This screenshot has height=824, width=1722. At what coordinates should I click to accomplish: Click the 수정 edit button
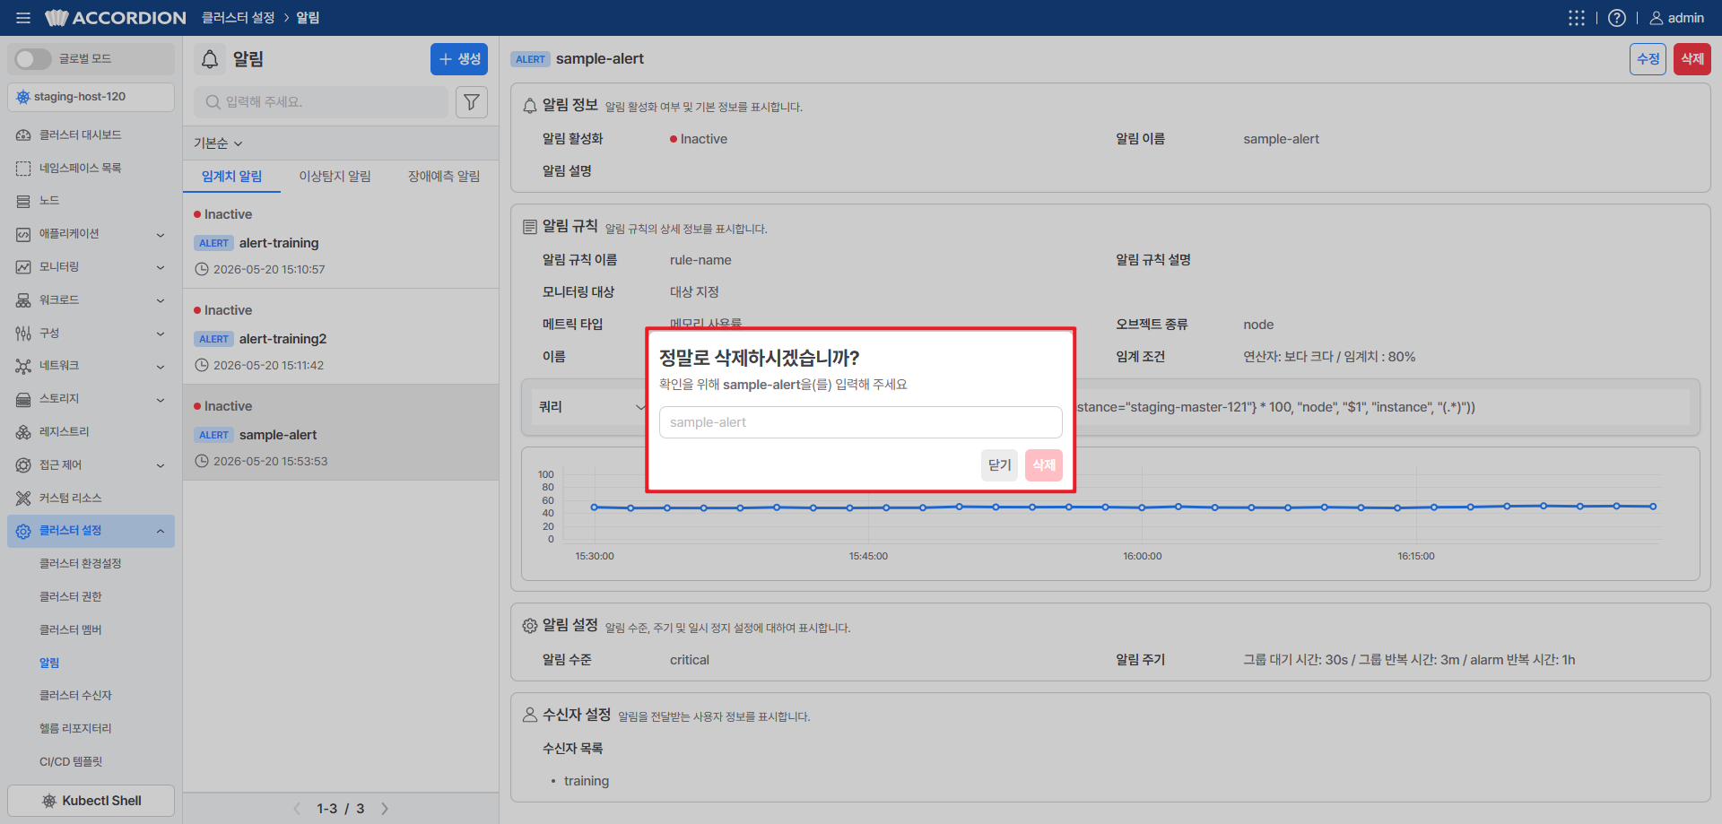coord(1648,59)
